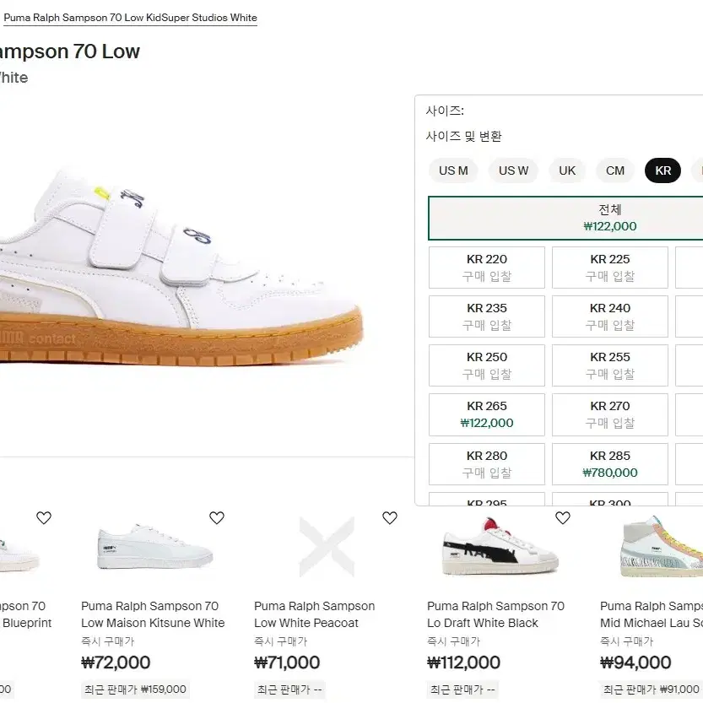Select the CM size unit
This screenshot has width=703, height=703.
pyautogui.click(x=614, y=170)
